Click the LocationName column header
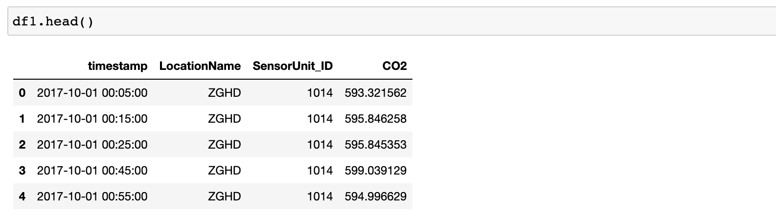 (200, 66)
